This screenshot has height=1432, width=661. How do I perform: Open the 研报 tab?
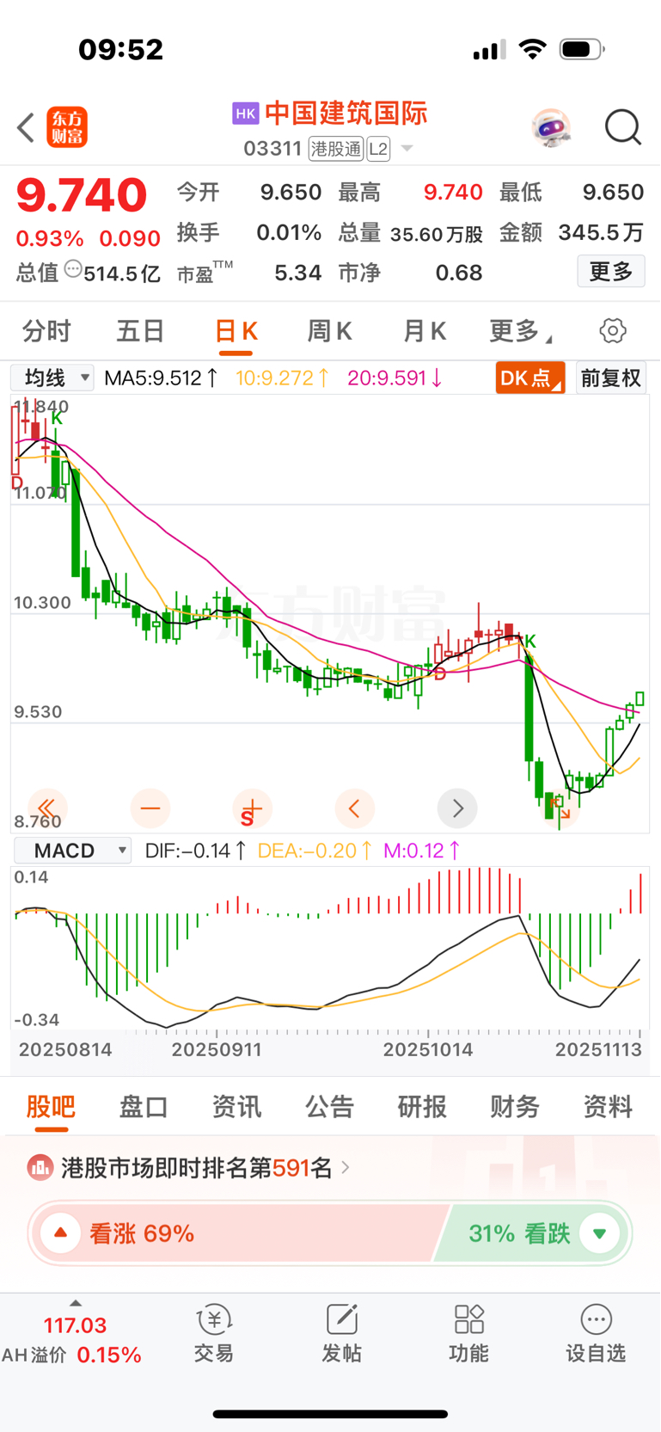point(422,1106)
